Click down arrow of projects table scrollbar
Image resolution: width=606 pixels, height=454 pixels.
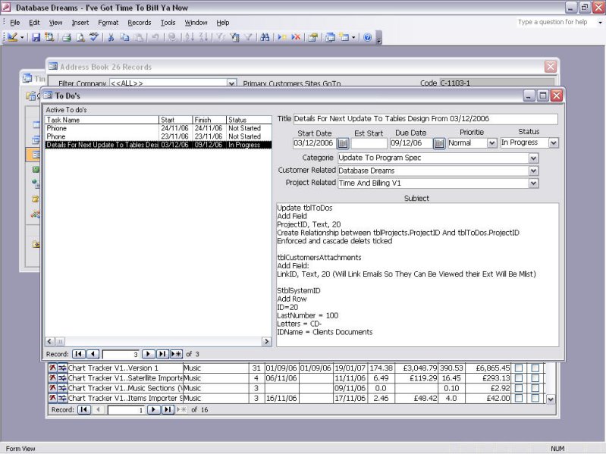[x=551, y=399]
